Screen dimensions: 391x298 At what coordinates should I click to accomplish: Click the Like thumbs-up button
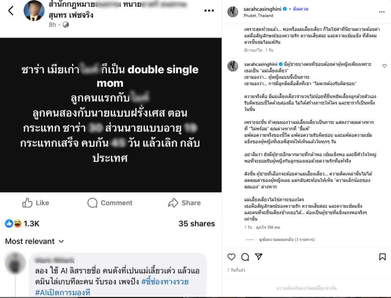coord(36,202)
